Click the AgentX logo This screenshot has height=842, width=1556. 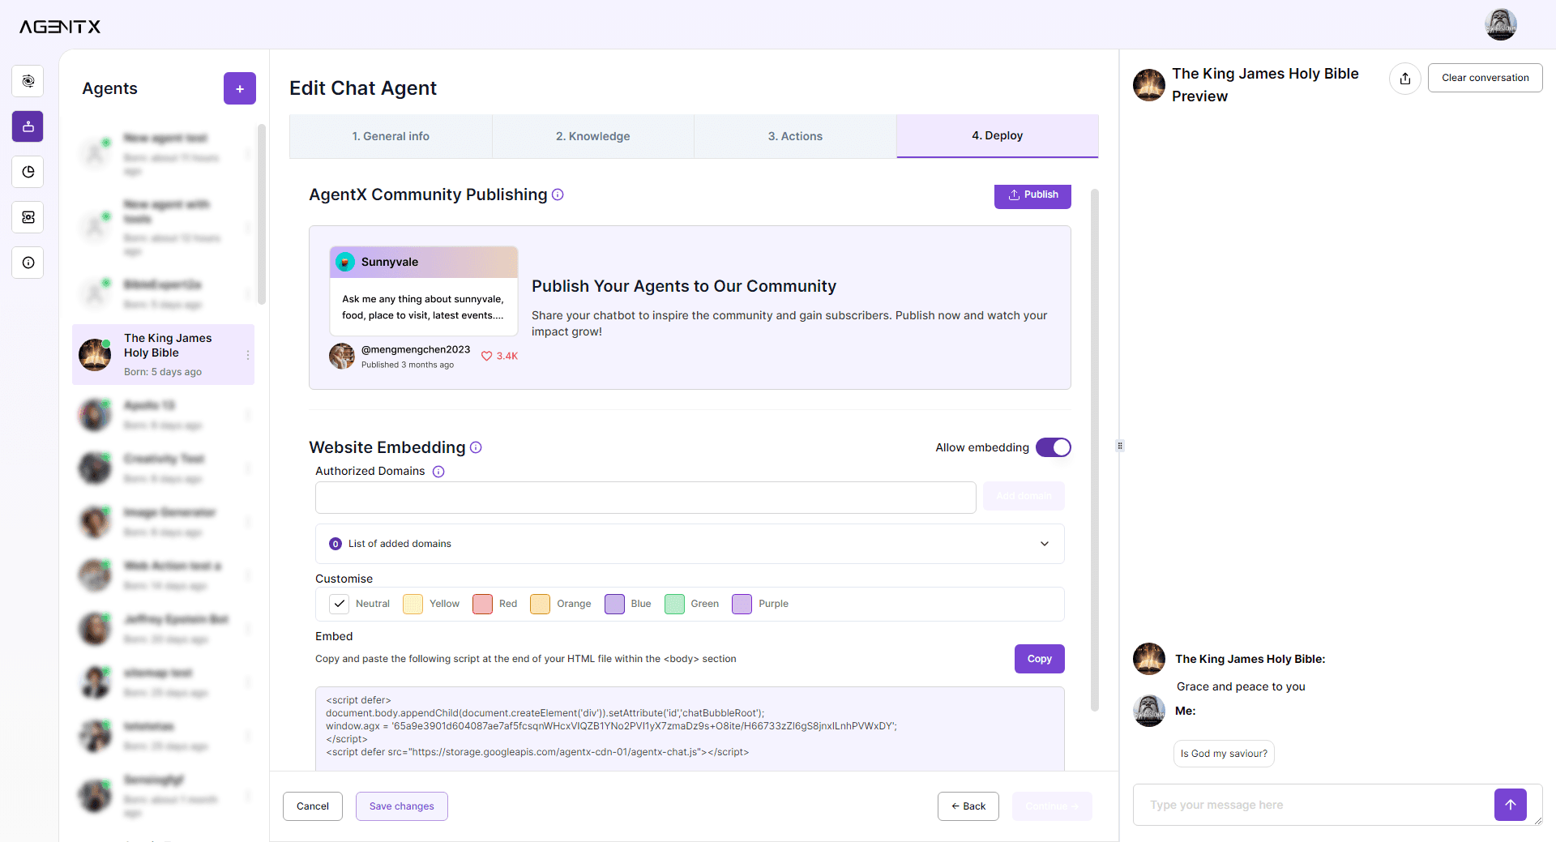(x=60, y=27)
